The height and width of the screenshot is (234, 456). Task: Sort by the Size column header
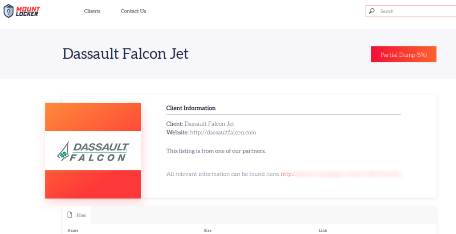pos(208,230)
